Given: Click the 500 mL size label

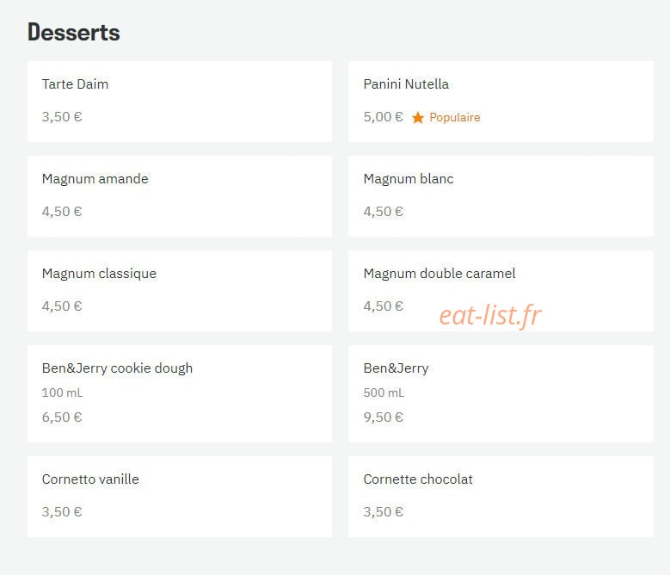Looking at the screenshot, I should [384, 393].
